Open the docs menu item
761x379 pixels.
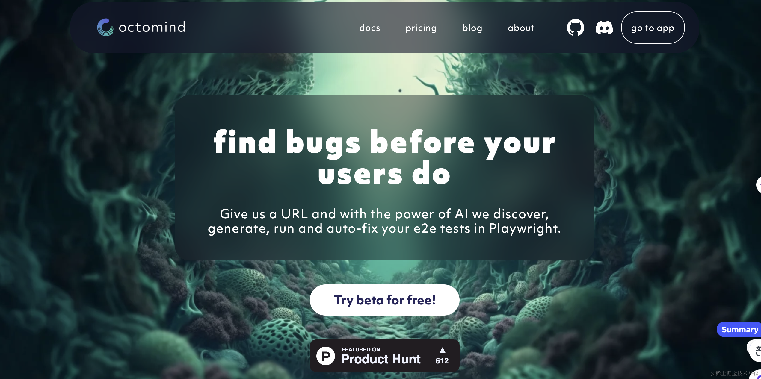tap(370, 28)
